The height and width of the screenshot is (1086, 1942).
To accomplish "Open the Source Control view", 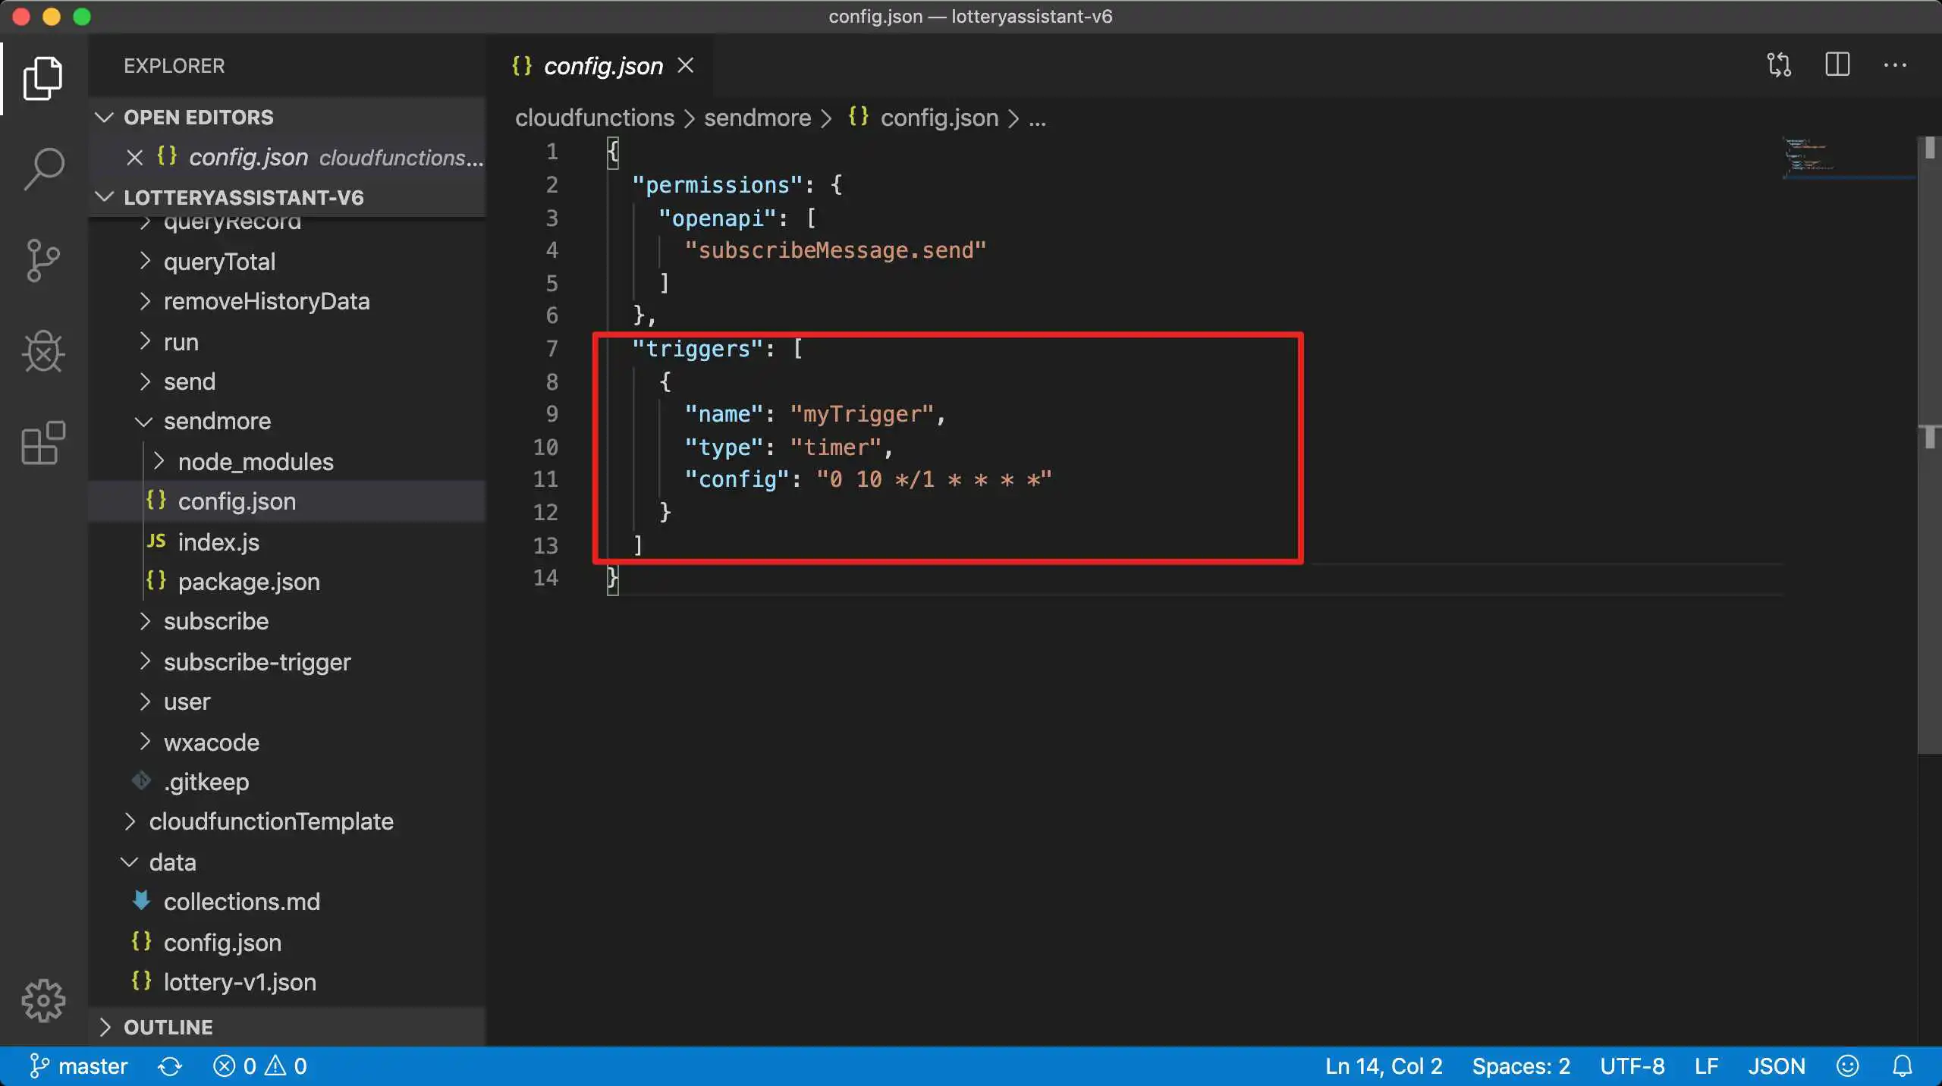I will (42, 260).
